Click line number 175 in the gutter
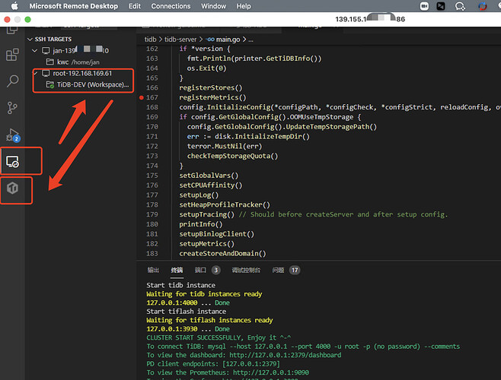Screen dimensions: 501x380 [152, 176]
